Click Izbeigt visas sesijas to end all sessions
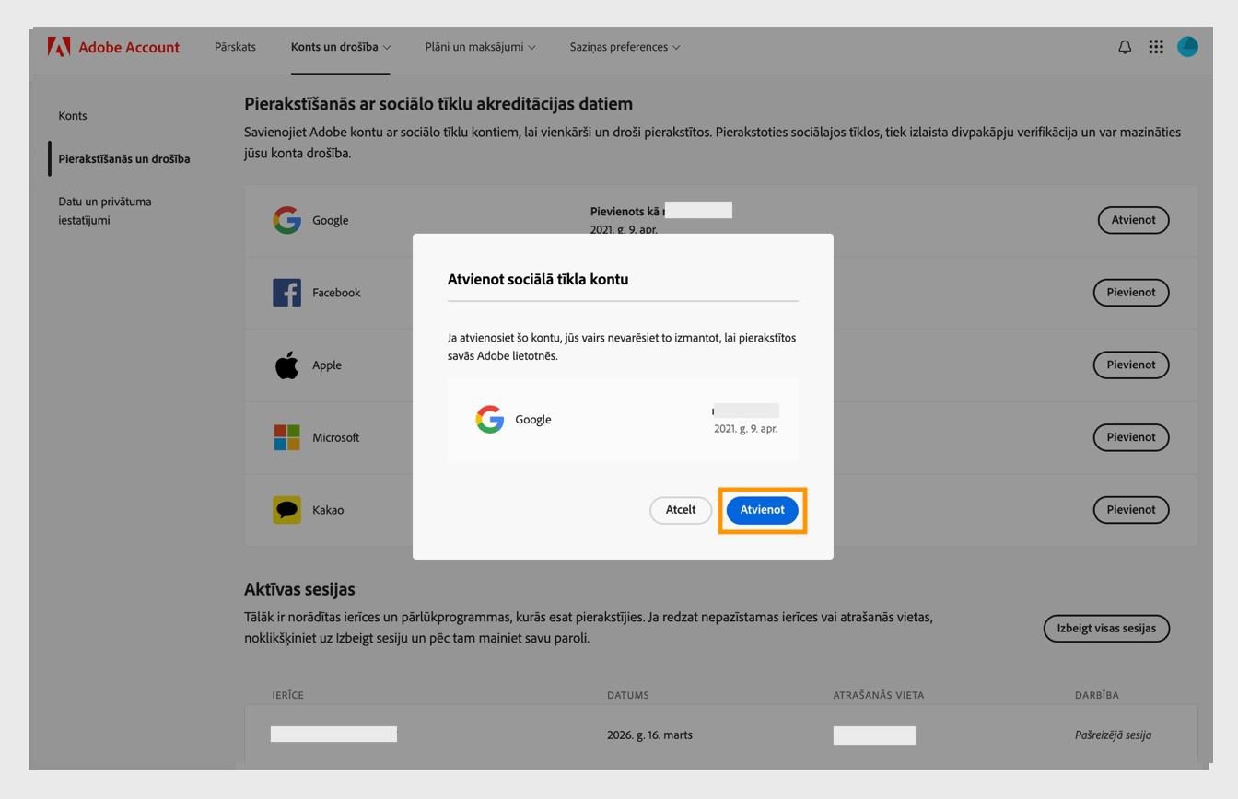 click(x=1106, y=628)
